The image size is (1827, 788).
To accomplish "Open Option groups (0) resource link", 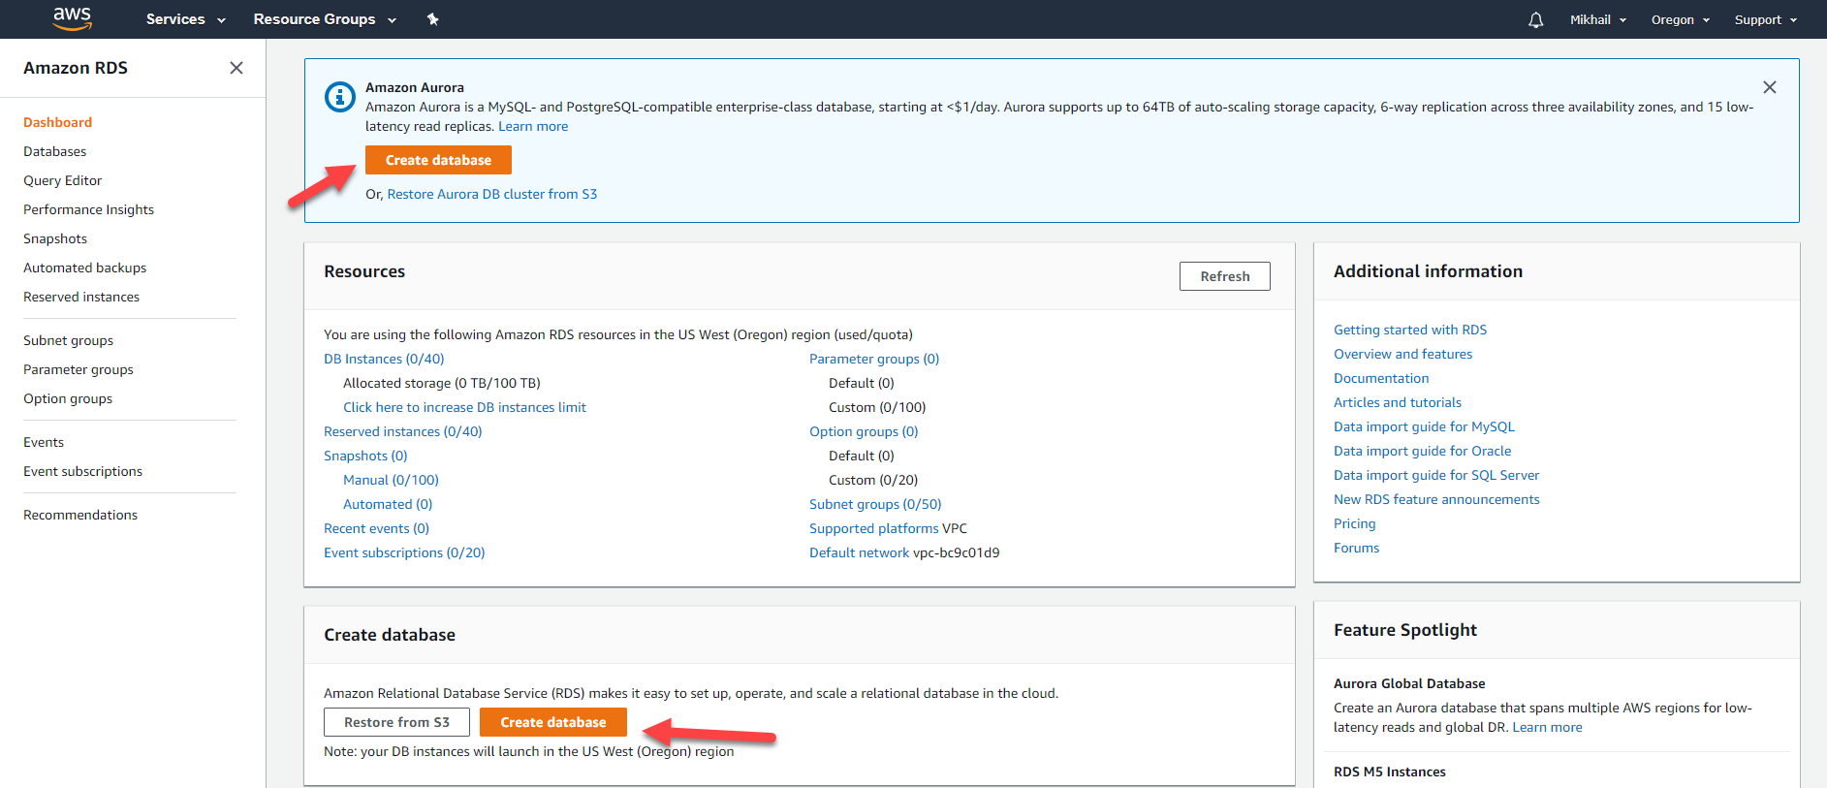I will coord(864,431).
